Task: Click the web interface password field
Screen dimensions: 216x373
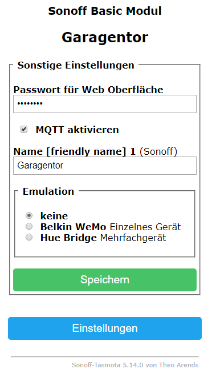Action: pos(105,104)
